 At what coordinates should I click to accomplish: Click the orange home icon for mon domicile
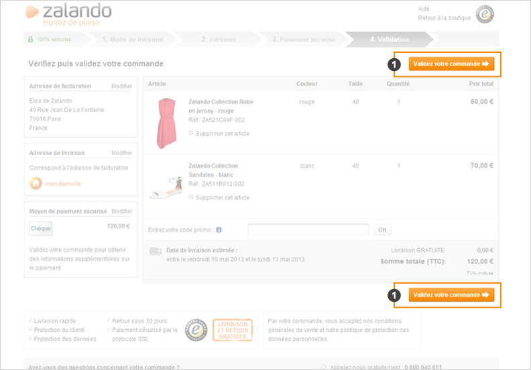coord(36,183)
